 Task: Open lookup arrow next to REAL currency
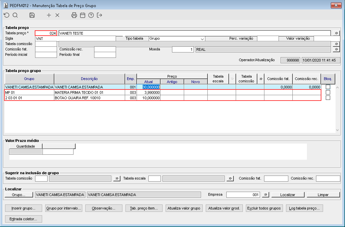(336, 49)
